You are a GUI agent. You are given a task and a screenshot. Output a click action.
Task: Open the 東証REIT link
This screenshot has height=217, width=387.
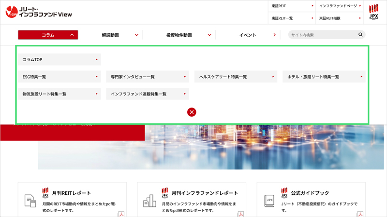pos(292,6)
